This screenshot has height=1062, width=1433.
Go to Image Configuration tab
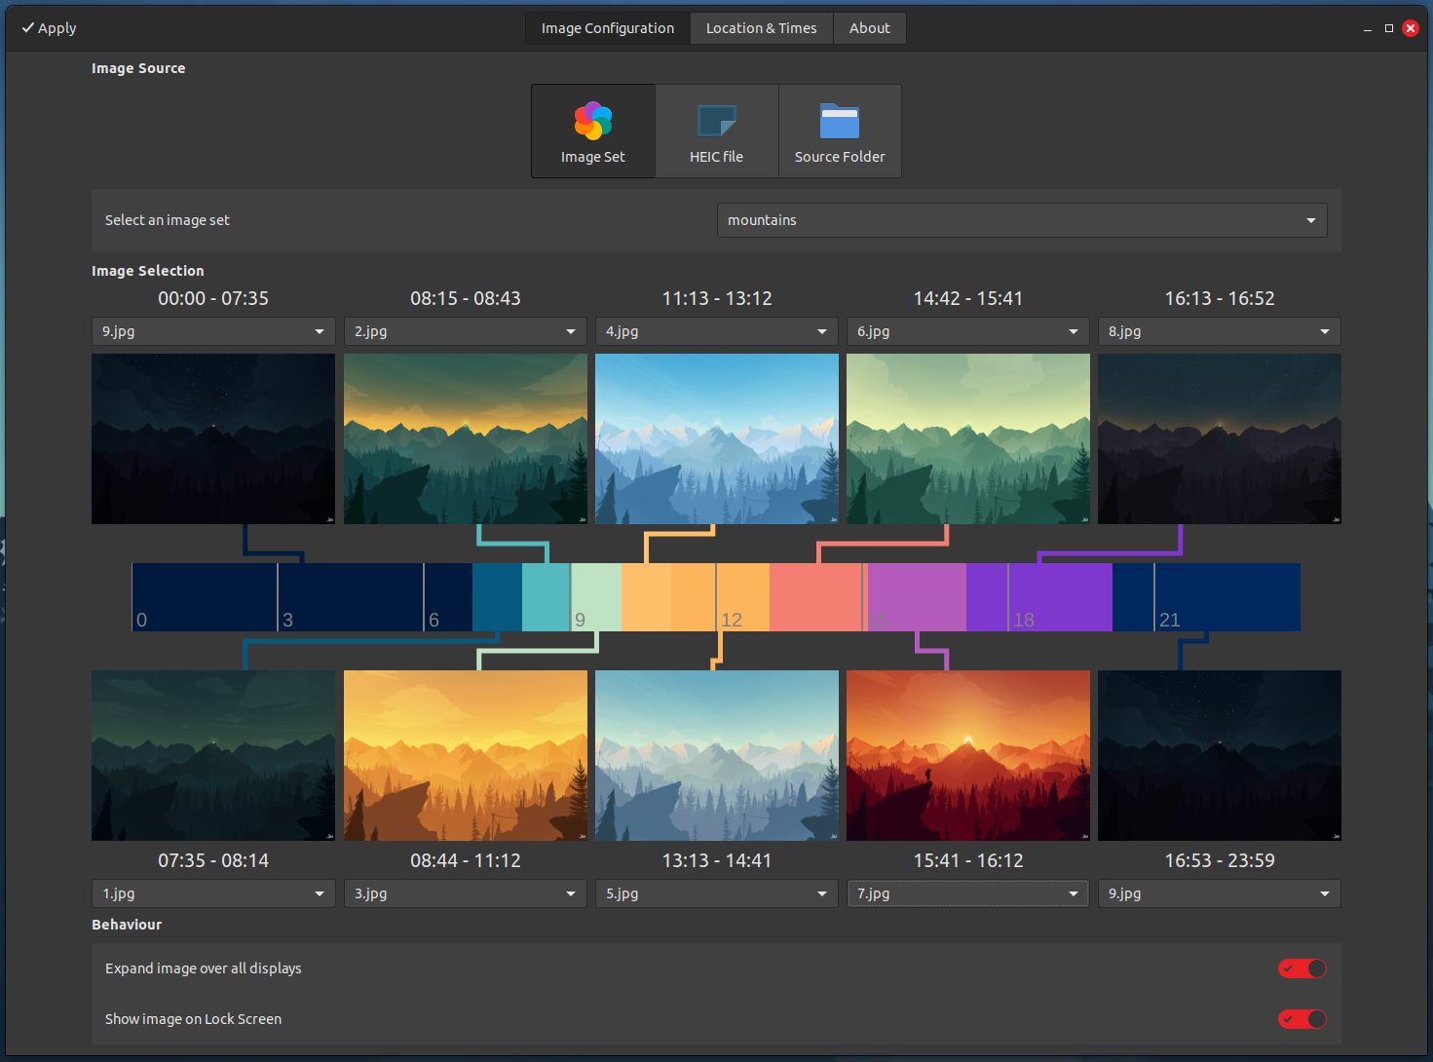pos(607,28)
